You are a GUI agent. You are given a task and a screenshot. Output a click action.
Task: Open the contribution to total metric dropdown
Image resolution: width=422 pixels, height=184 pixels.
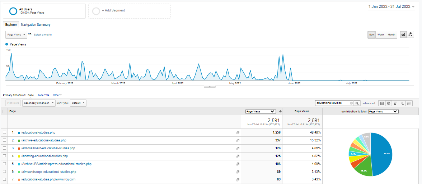click(x=383, y=111)
